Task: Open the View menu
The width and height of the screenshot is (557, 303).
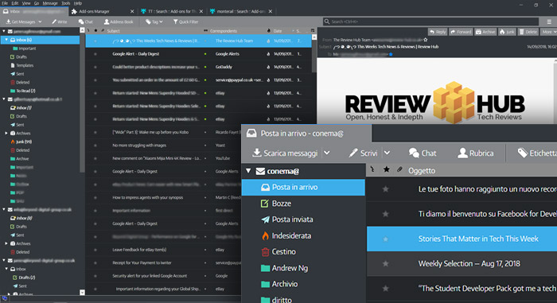Action: click(x=26, y=3)
